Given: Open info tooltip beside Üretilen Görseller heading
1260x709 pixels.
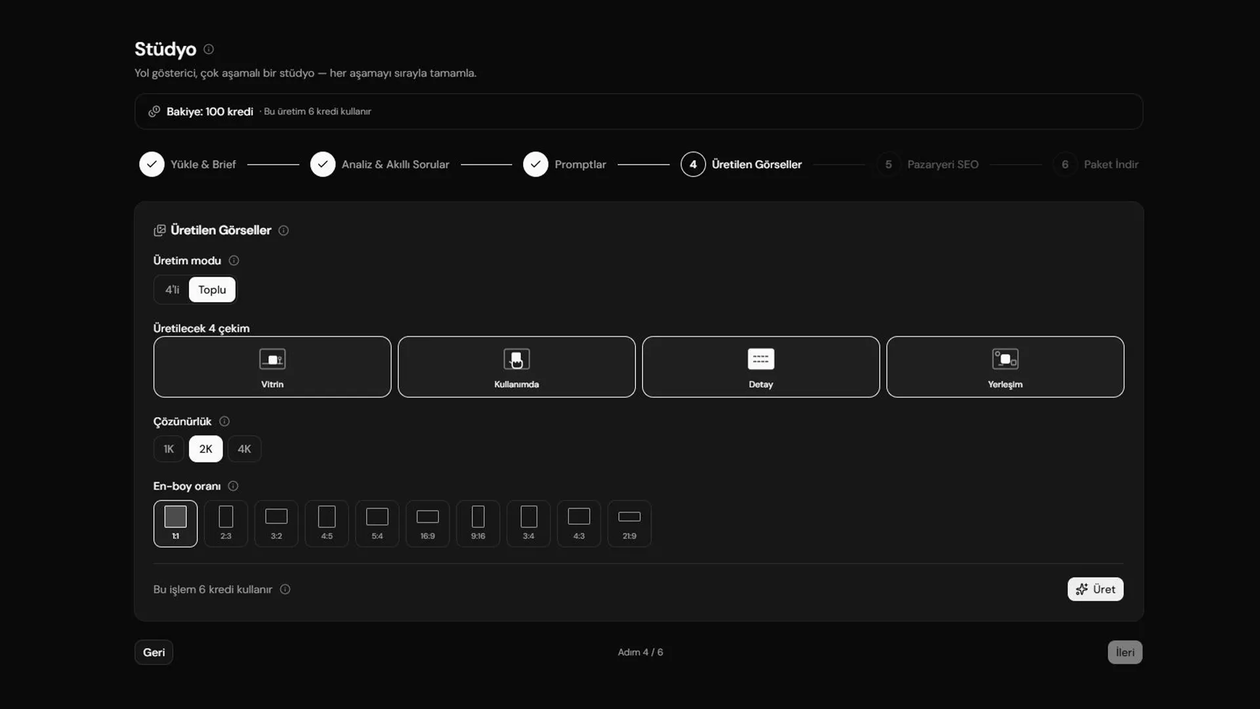Looking at the screenshot, I should tap(283, 230).
